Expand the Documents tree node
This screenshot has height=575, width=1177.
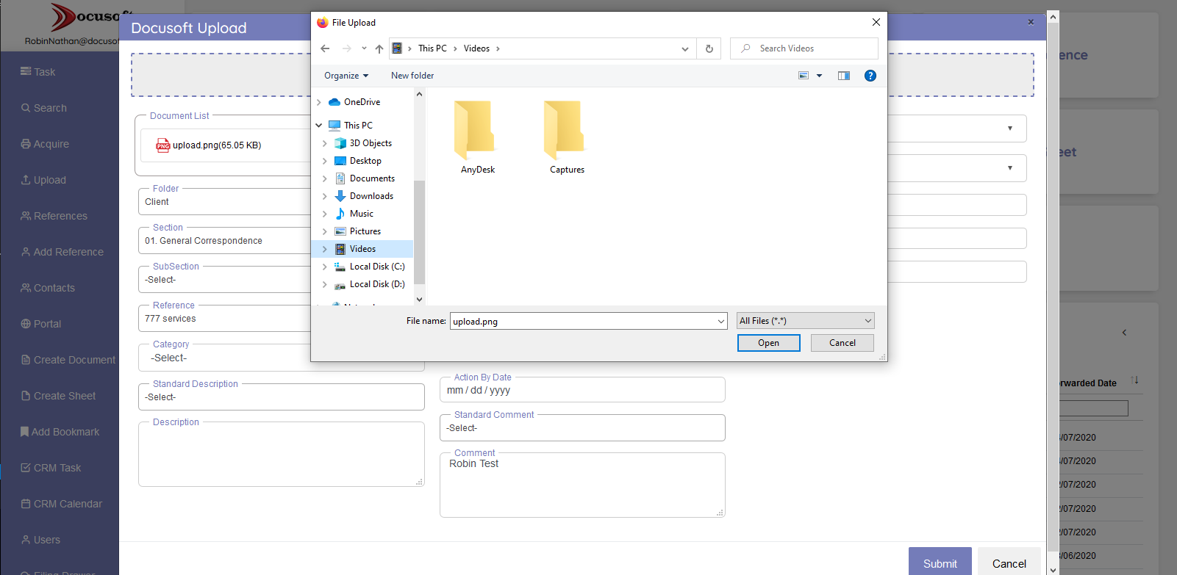tap(325, 178)
